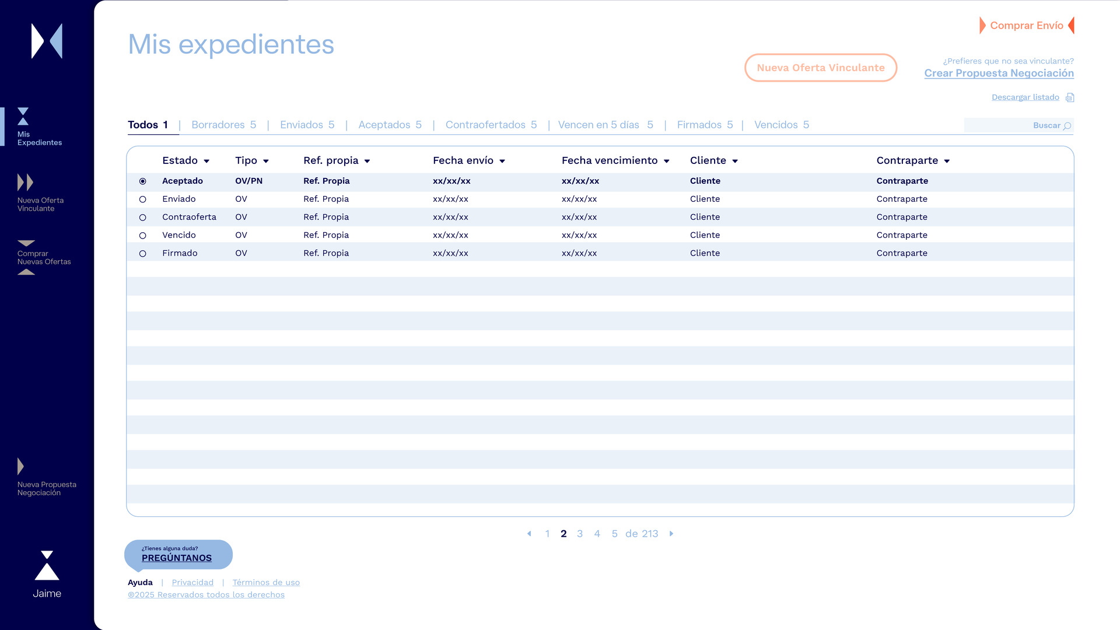Open Mis Expedientes hourglass icon
Viewport: 1120px width, 630px height.
point(23,116)
